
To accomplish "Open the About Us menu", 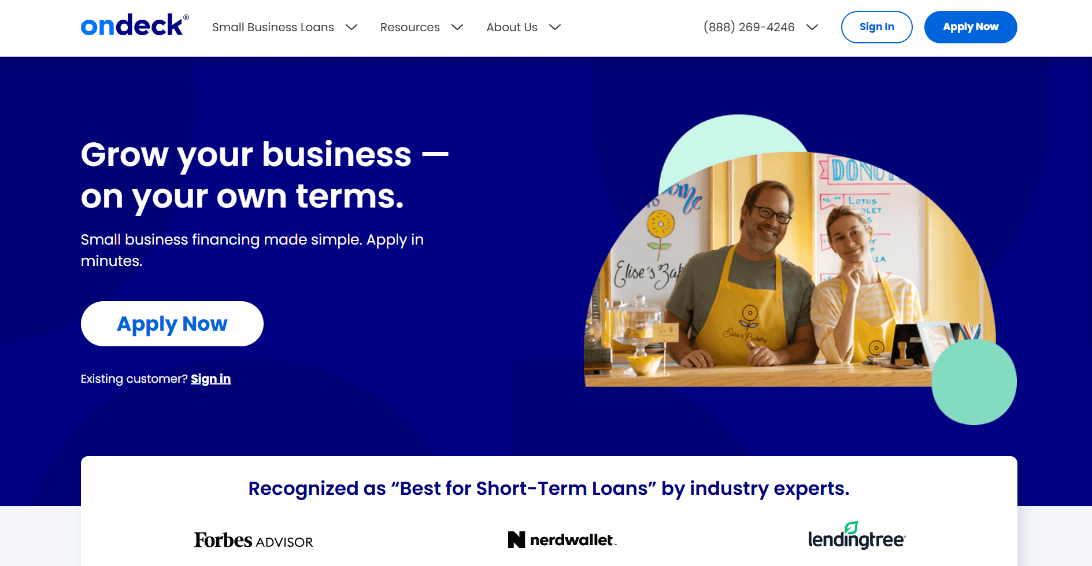I will pos(512,27).
